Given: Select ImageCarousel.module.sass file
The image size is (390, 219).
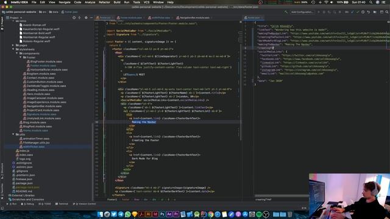Looking at the screenshot, I should [x=44, y=98].
